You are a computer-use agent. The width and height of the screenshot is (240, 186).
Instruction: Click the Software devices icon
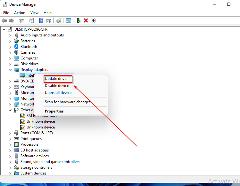coord(16,156)
